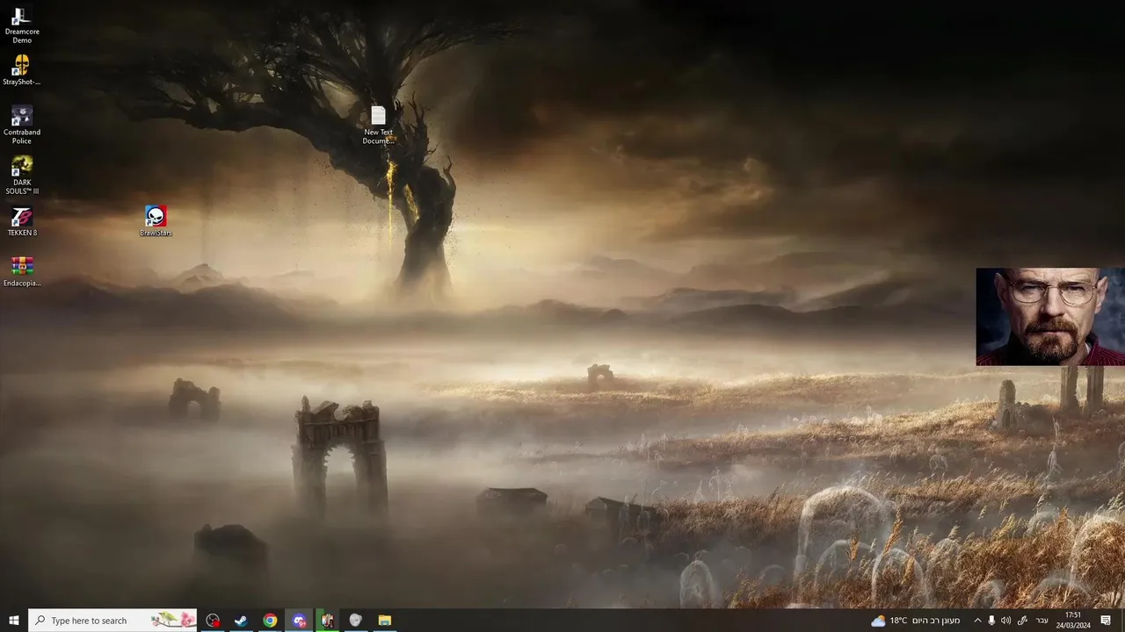Select the Contraband Police desktop icon

coord(22,125)
